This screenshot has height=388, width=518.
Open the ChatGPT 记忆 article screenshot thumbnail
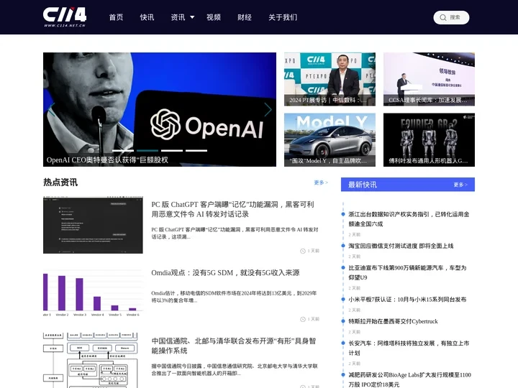(93, 225)
